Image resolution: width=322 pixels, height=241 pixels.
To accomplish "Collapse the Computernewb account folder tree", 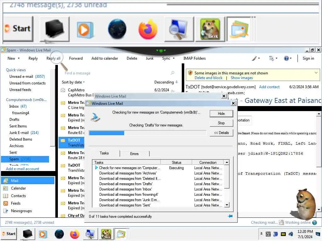I will point(26,100).
